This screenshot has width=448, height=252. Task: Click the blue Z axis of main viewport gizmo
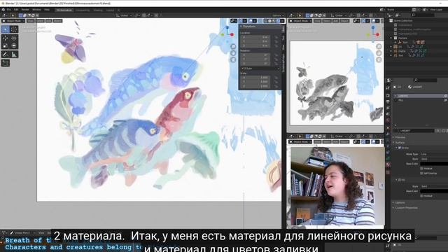coord(227,28)
